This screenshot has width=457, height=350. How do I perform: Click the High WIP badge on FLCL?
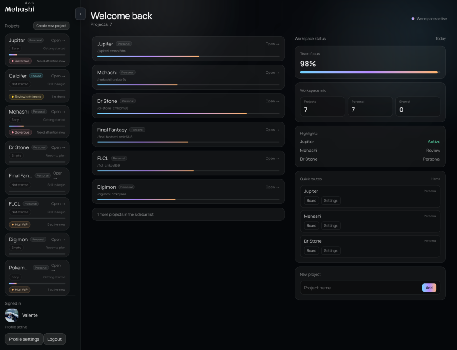(21, 224)
